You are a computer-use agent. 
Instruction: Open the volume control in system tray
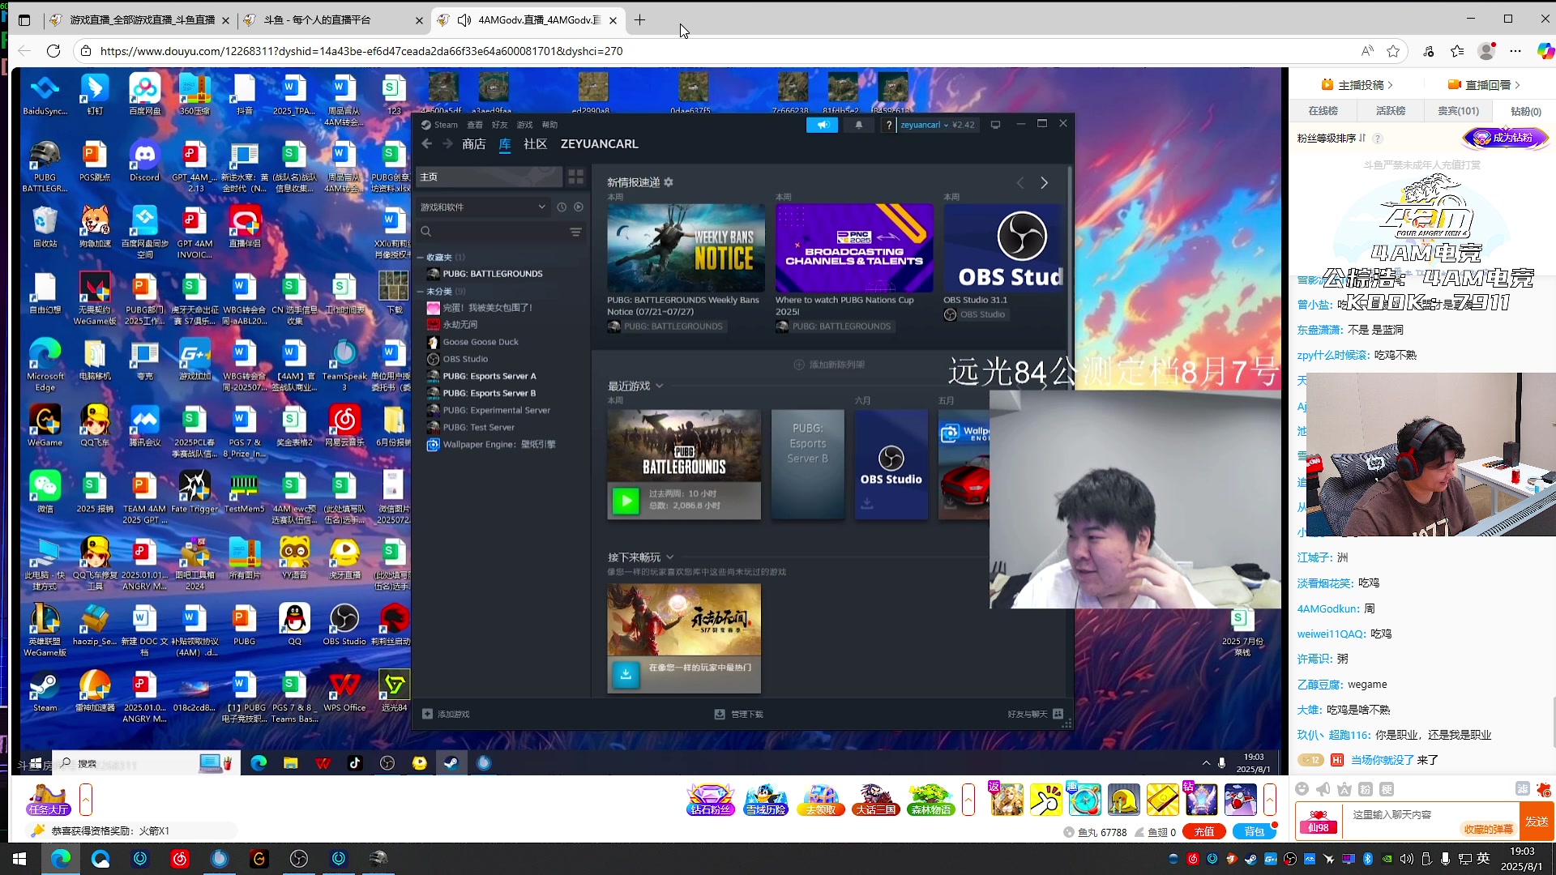(1406, 859)
